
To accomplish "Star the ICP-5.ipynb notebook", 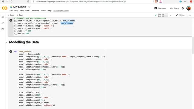I will 29,7.
